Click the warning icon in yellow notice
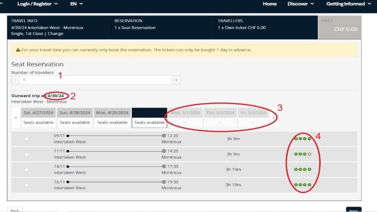The height and width of the screenshot is (212, 377). point(18,50)
